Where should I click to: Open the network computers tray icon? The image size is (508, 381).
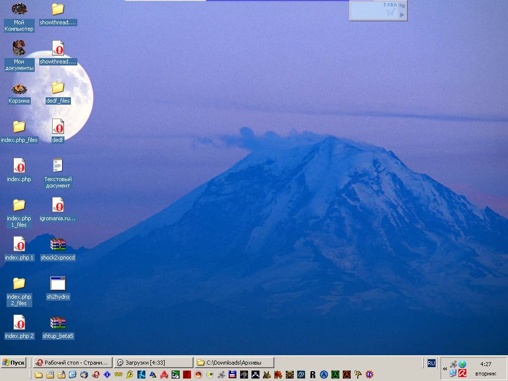point(453,373)
